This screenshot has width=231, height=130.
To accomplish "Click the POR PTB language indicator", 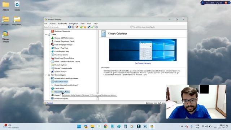I will (197, 126).
